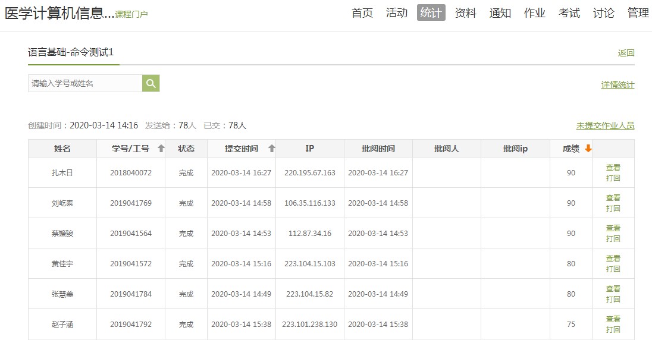
Task: Open the 首页 navigation tab
Action: 362,13
